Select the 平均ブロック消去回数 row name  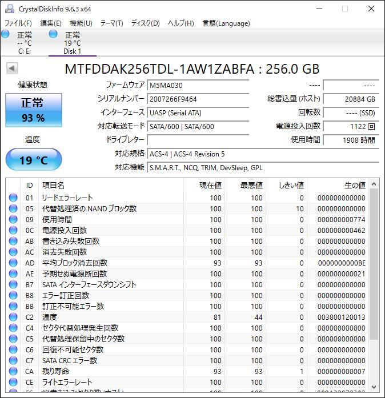75,263
